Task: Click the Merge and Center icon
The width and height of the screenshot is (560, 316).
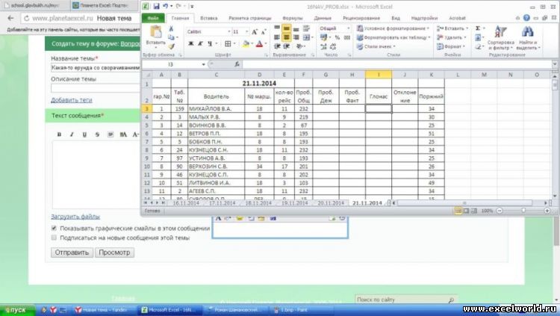Action: tap(306, 37)
